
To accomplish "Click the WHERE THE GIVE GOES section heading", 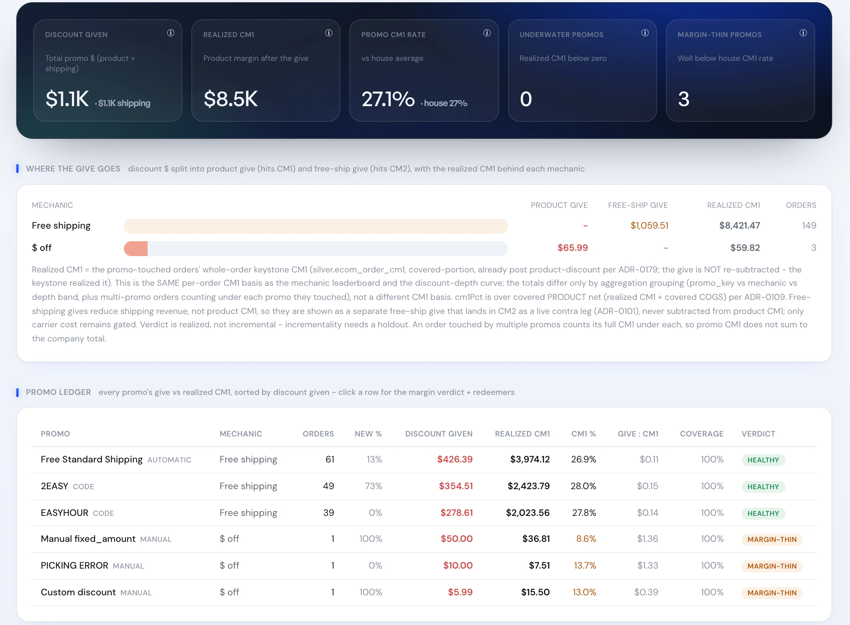I will pyautogui.click(x=73, y=169).
